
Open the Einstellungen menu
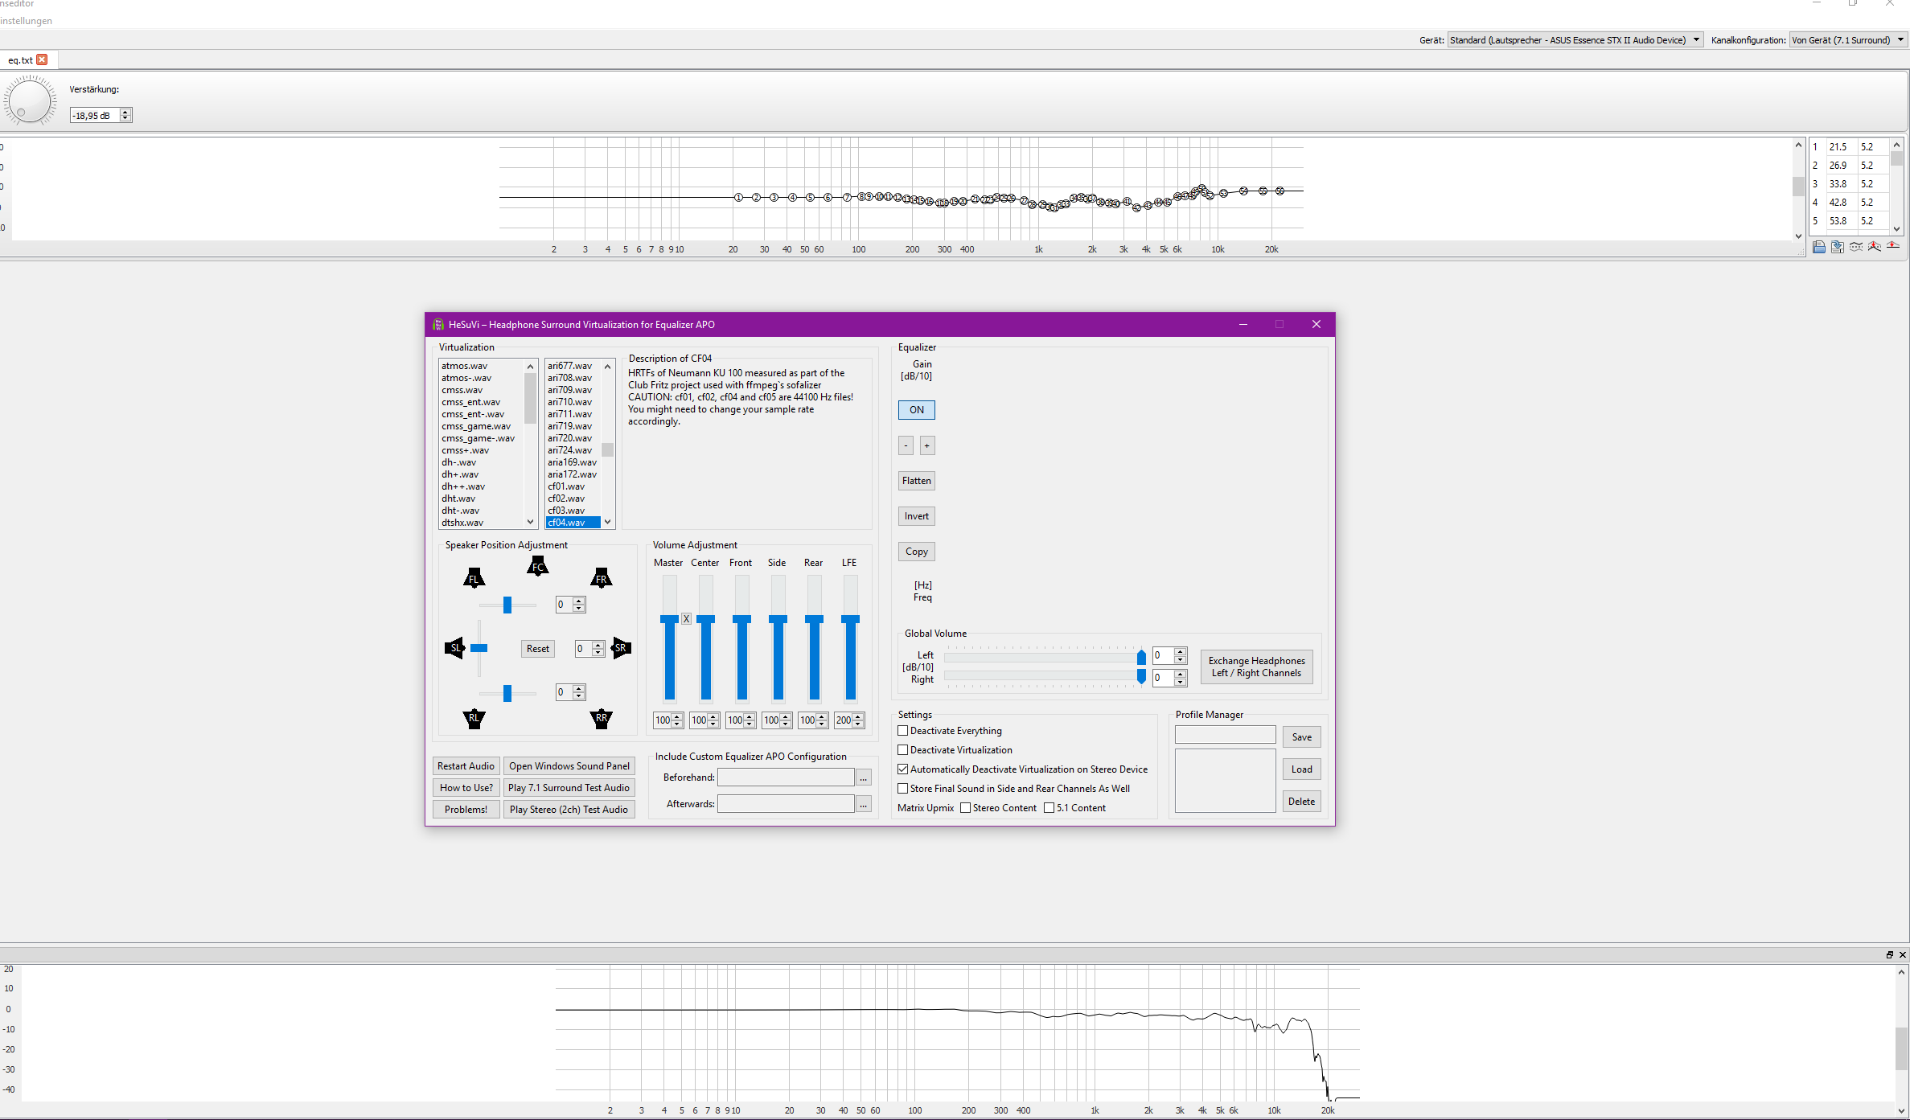click(26, 21)
